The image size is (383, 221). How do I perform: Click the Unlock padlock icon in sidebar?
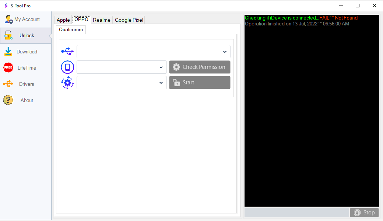point(8,36)
